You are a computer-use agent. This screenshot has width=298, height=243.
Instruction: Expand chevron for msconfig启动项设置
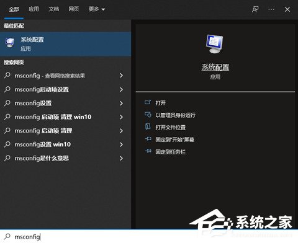pyautogui.click(x=122, y=89)
